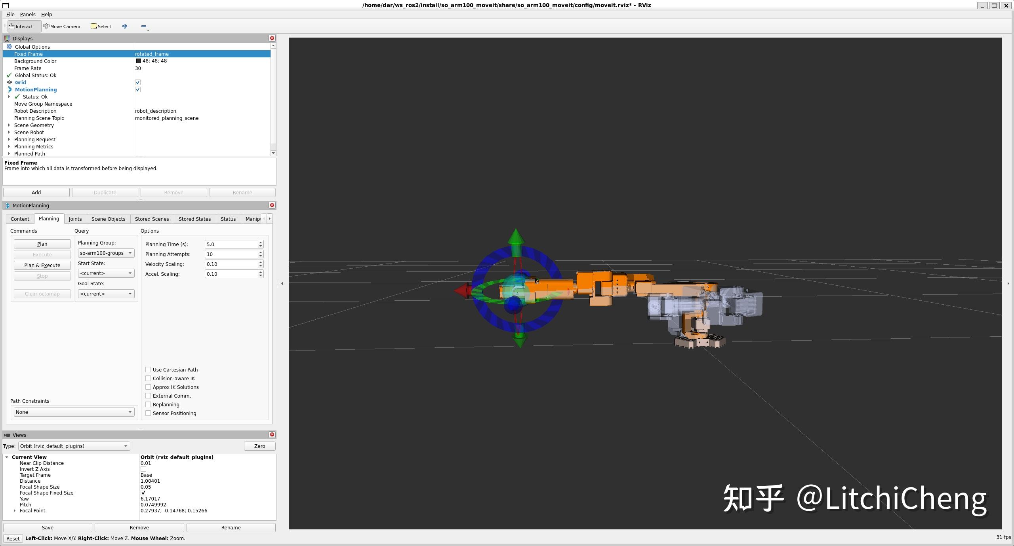
Task: Collapse left panels using the side arrow
Action: pos(282,283)
